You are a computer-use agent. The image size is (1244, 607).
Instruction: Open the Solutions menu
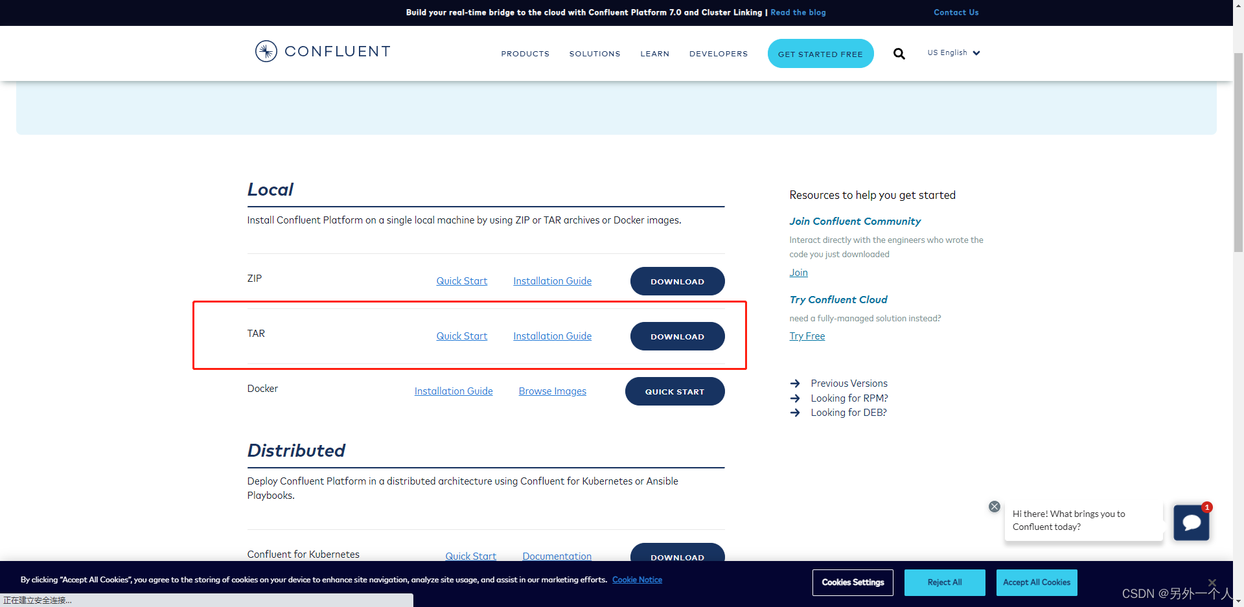tap(595, 54)
